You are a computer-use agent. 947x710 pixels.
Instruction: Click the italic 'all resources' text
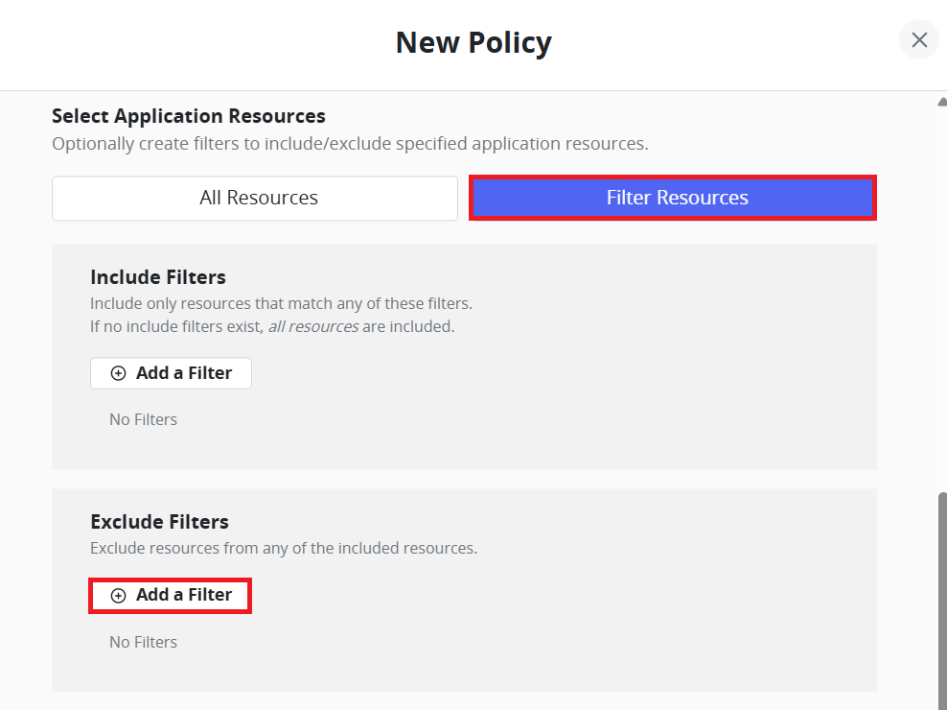(x=313, y=326)
